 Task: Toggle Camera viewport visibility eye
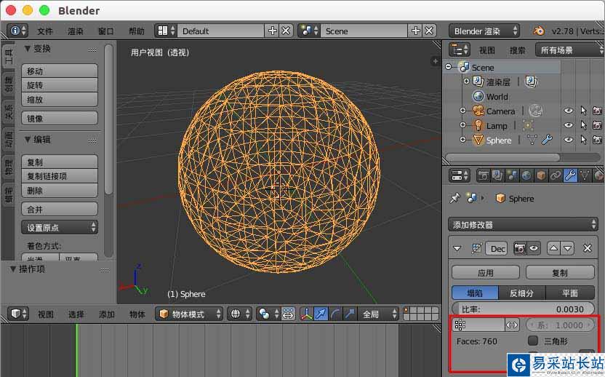(569, 111)
